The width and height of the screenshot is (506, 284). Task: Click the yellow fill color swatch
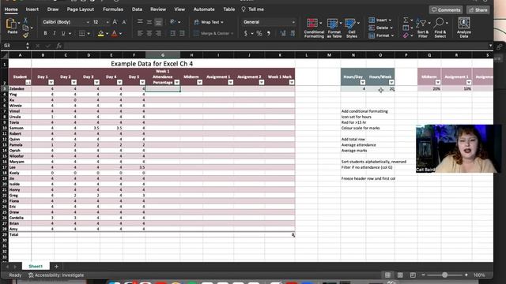[100, 33]
